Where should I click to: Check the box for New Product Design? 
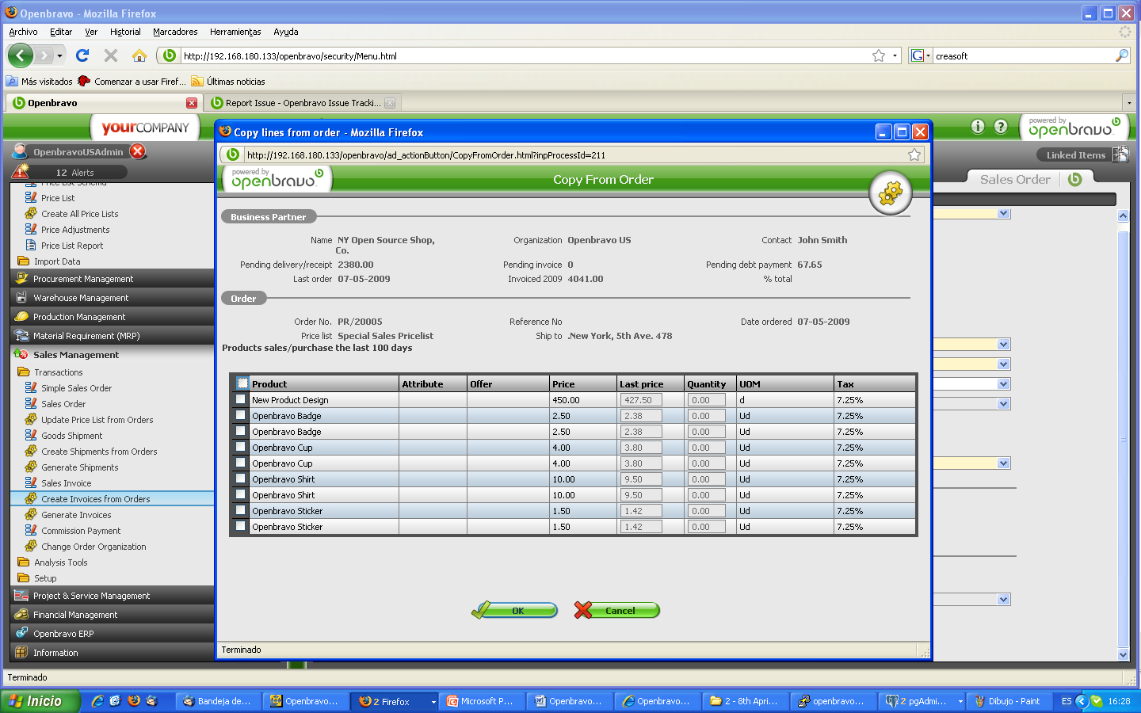pyautogui.click(x=241, y=399)
